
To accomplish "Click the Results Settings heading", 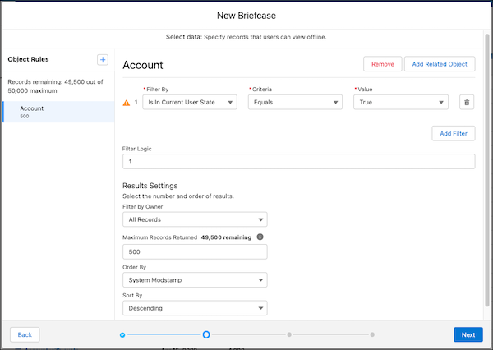I will [150, 186].
